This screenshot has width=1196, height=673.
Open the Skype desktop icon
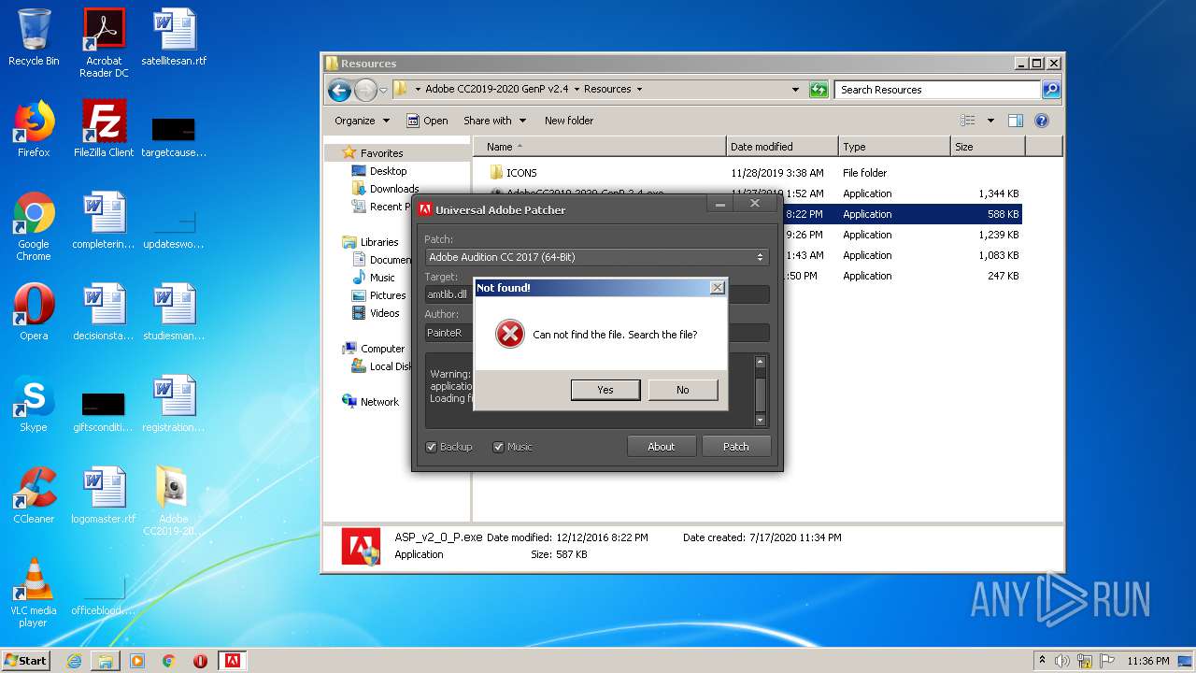pos(34,404)
